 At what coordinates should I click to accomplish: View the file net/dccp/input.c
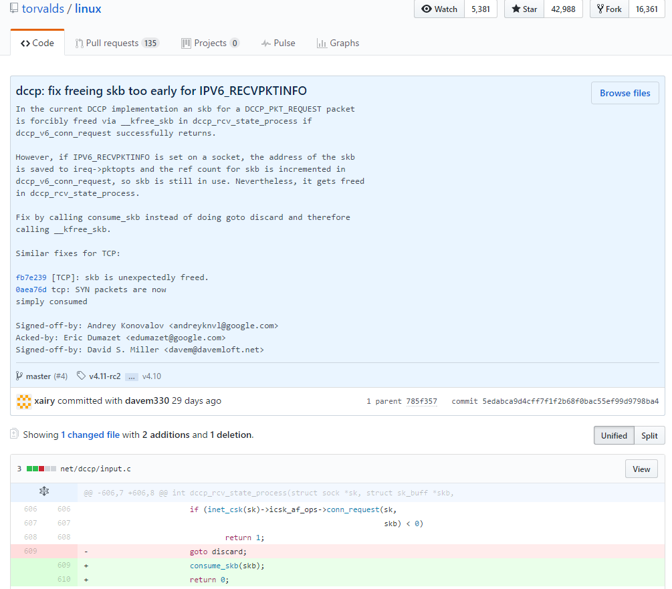641,469
